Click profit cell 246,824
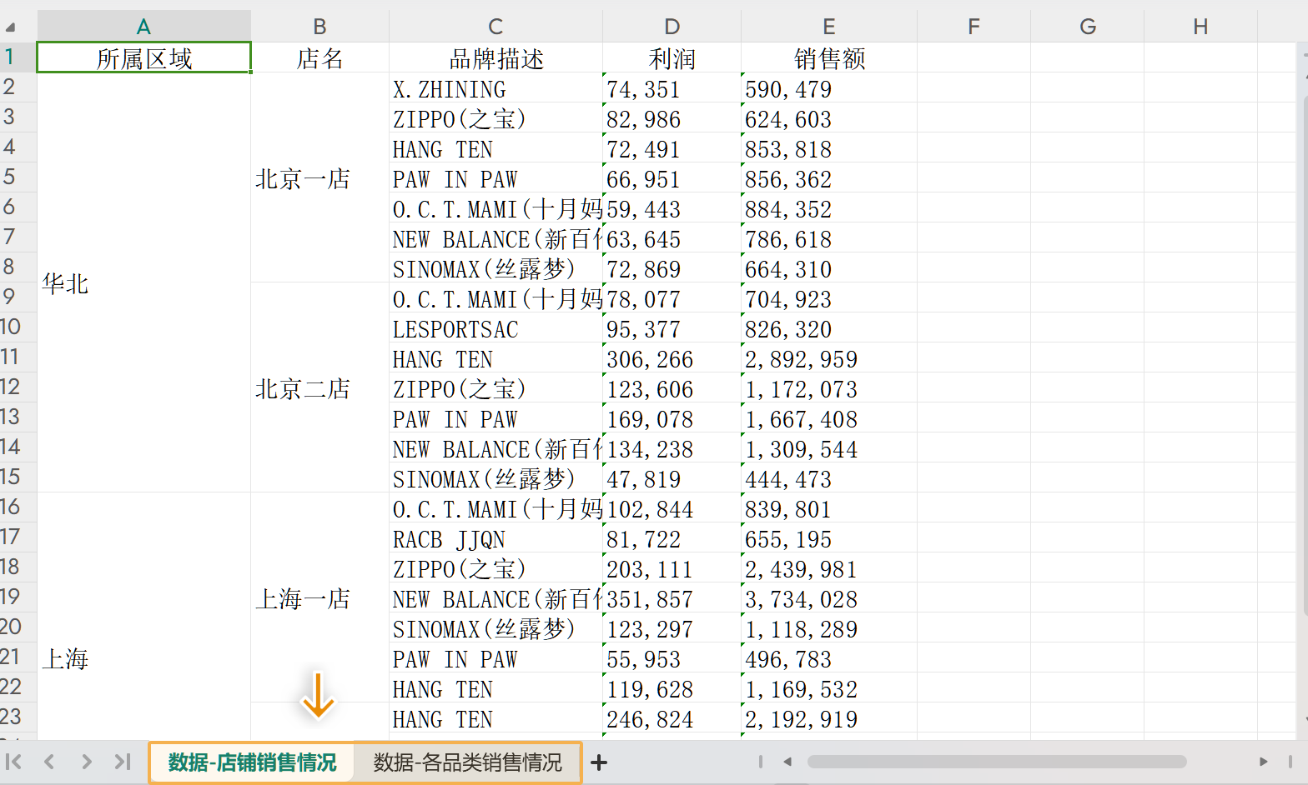The height and width of the screenshot is (785, 1308). (672, 717)
